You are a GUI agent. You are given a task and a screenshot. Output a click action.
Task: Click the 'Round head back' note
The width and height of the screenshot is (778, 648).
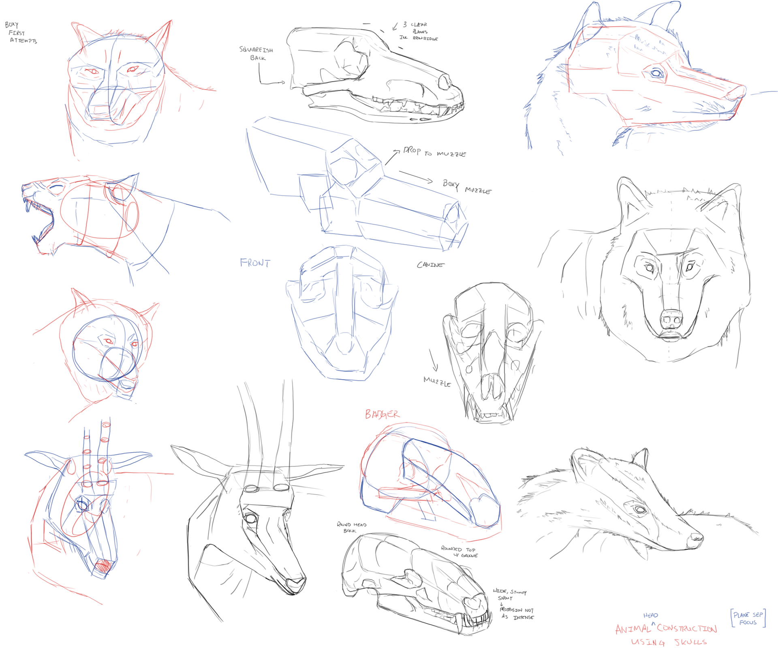(x=351, y=527)
